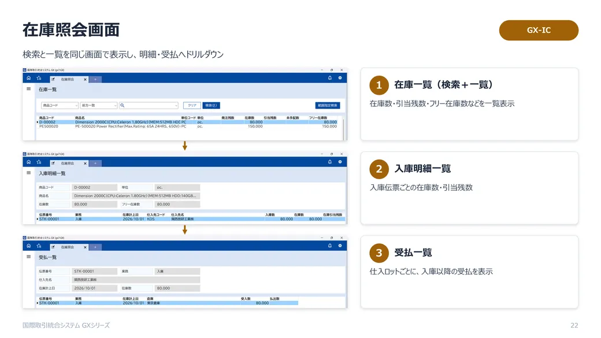Click the 商品コード field showing D-00002

pyautogui.click(x=94, y=187)
